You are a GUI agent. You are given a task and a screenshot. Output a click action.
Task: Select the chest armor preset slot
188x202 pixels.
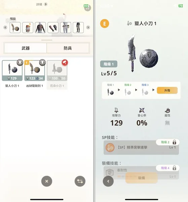coord(40,28)
